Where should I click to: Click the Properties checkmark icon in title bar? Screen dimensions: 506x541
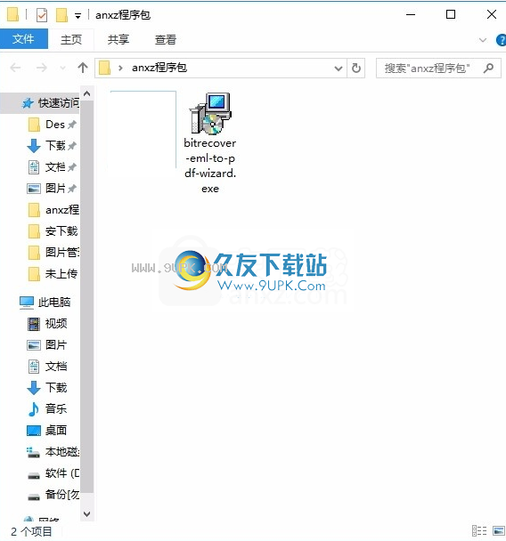click(42, 15)
